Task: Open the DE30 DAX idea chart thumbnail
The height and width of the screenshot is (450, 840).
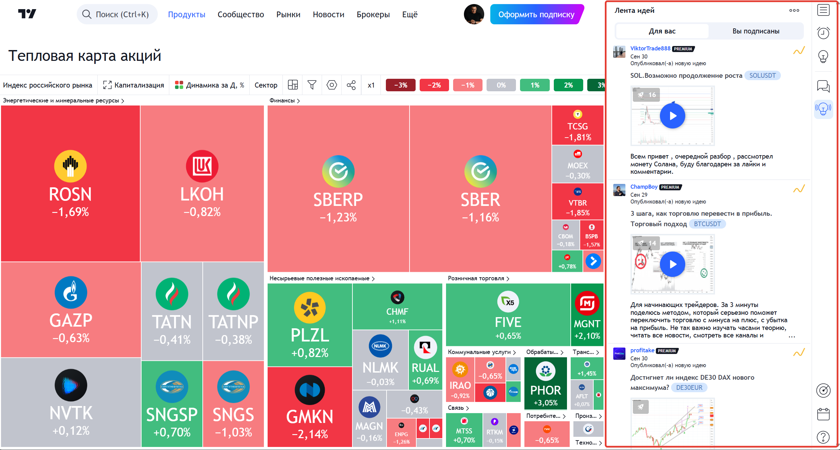Action: click(x=672, y=423)
